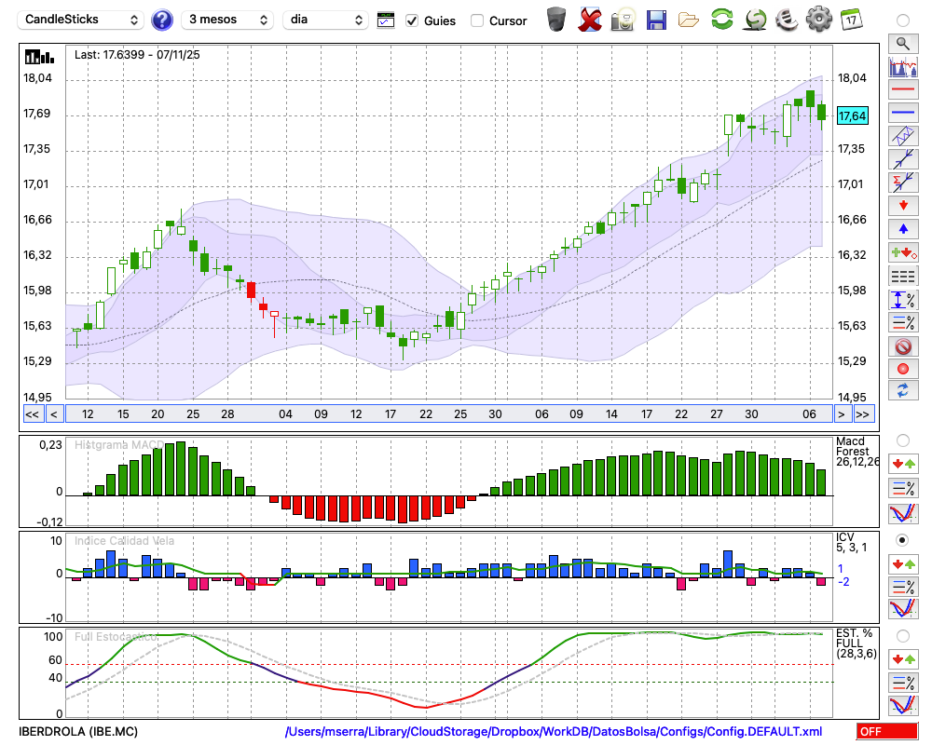
Task: Select the radio button beside the MACD panel
Action: (902, 440)
